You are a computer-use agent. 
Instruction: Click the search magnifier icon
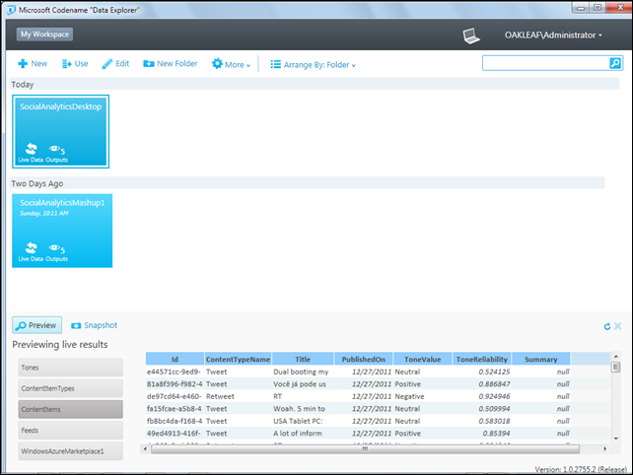(615, 63)
